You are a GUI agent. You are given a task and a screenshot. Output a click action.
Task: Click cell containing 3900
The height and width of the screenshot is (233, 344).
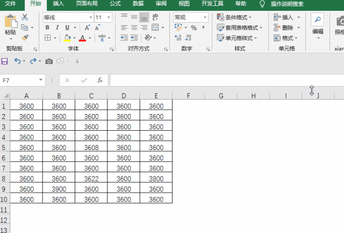tap(59, 189)
